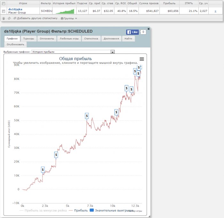Click the trash delete icon
The image size is (224, 218).
4,18
